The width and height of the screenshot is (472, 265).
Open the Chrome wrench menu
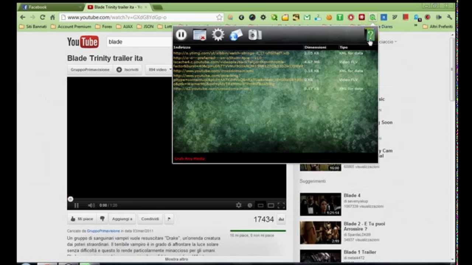click(449, 17)
